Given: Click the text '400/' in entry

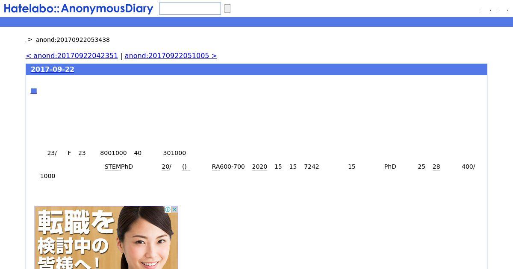Looking at the screenshot, I should click(469, 167).
